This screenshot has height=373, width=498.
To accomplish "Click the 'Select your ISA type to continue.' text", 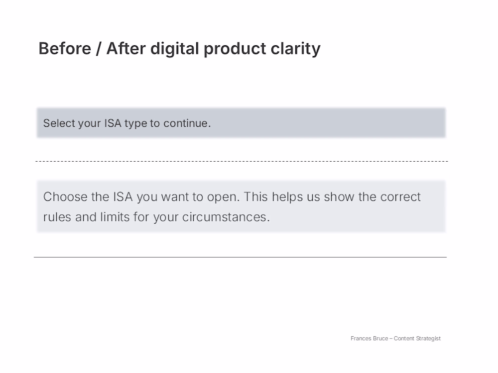I will [x=127, y=123].
